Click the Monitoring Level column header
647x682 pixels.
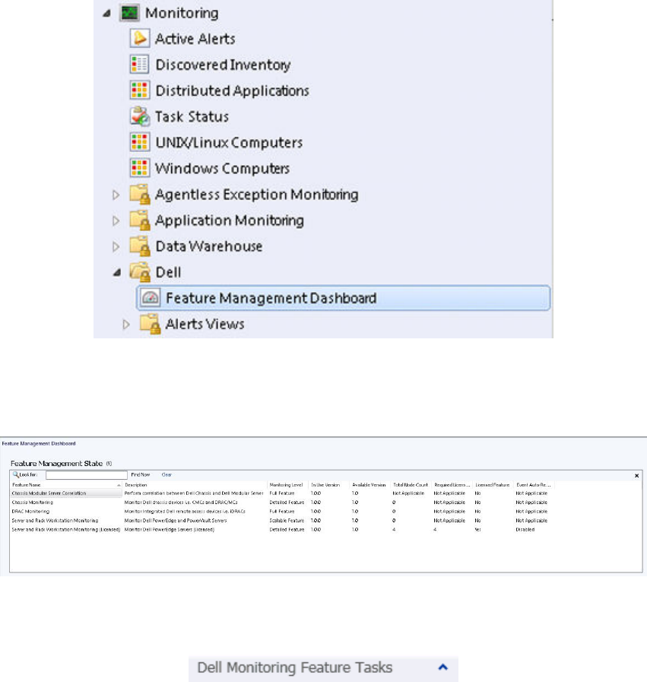286,484
